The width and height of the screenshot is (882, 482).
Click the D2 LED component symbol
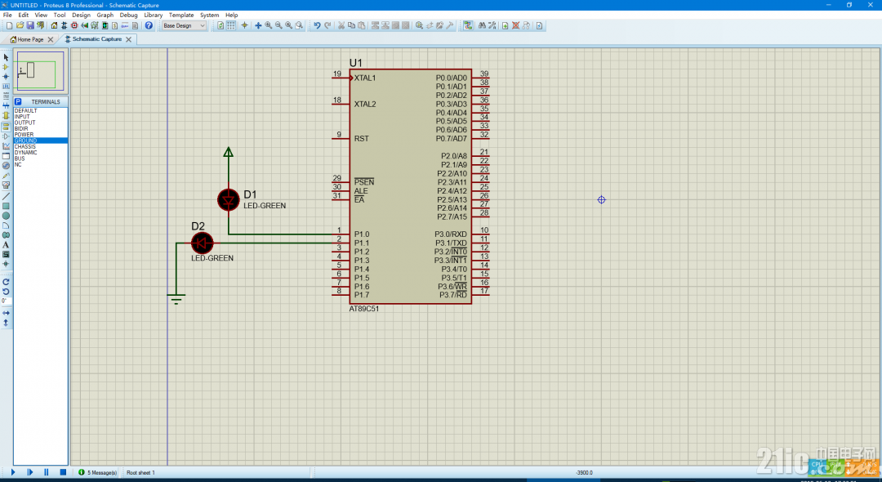coord(202,243)
